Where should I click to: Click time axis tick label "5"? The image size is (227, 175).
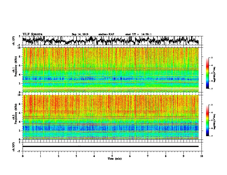click(112, 156)
